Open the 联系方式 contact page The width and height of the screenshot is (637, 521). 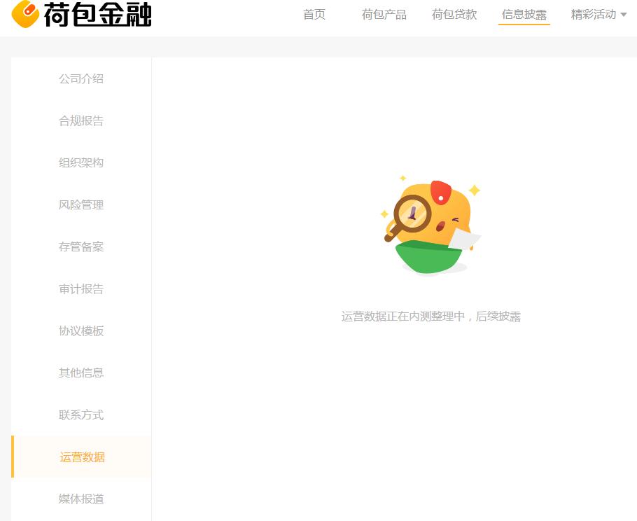[x=81, y=415]
